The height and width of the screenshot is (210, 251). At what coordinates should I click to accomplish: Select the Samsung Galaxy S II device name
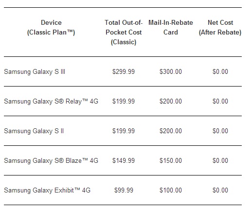(x=34, y=131)
